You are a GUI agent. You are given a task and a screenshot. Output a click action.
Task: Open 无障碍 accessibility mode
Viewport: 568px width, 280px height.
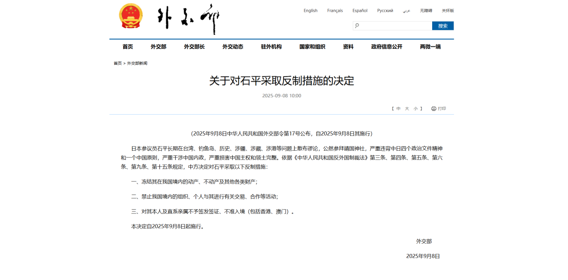[426, 10]
